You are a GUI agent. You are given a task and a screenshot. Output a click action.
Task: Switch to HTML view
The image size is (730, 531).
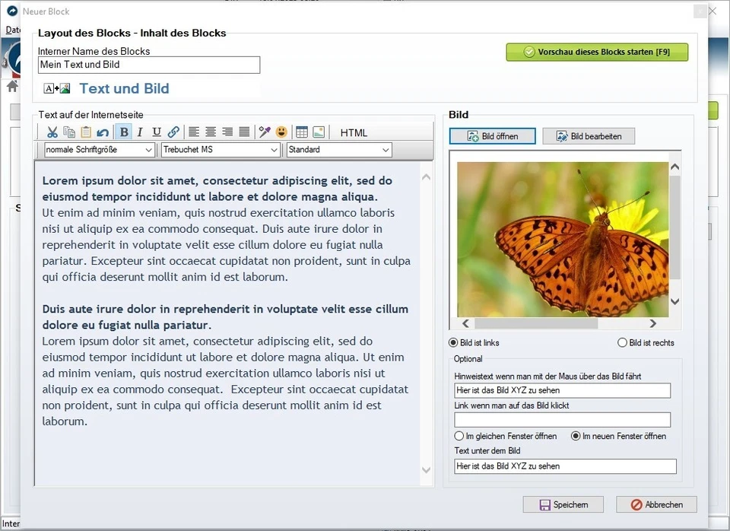354,132
